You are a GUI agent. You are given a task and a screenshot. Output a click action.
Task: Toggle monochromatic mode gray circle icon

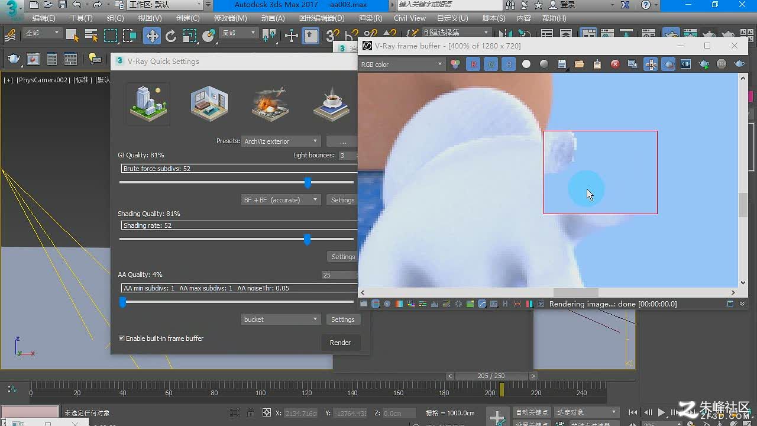(544, 64)
